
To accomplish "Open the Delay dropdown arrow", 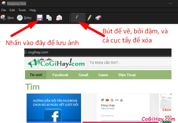I will click(x=34, y=18).
